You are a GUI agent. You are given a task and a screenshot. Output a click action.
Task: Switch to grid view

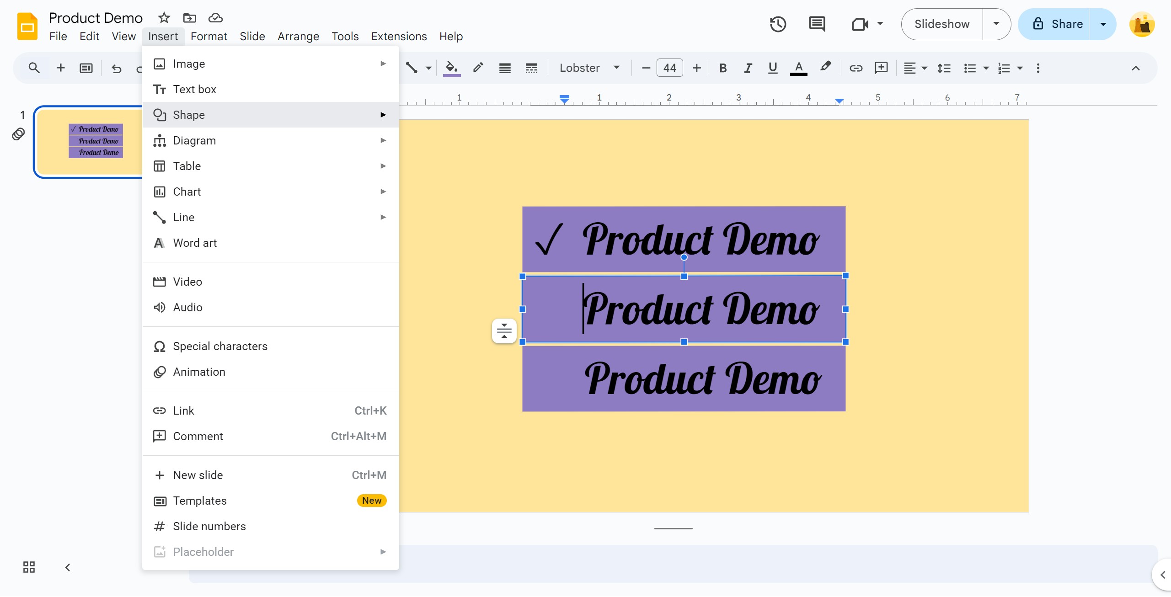point(29,567)
